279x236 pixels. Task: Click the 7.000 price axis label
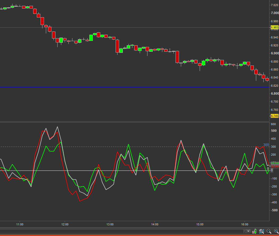[275, 13]
